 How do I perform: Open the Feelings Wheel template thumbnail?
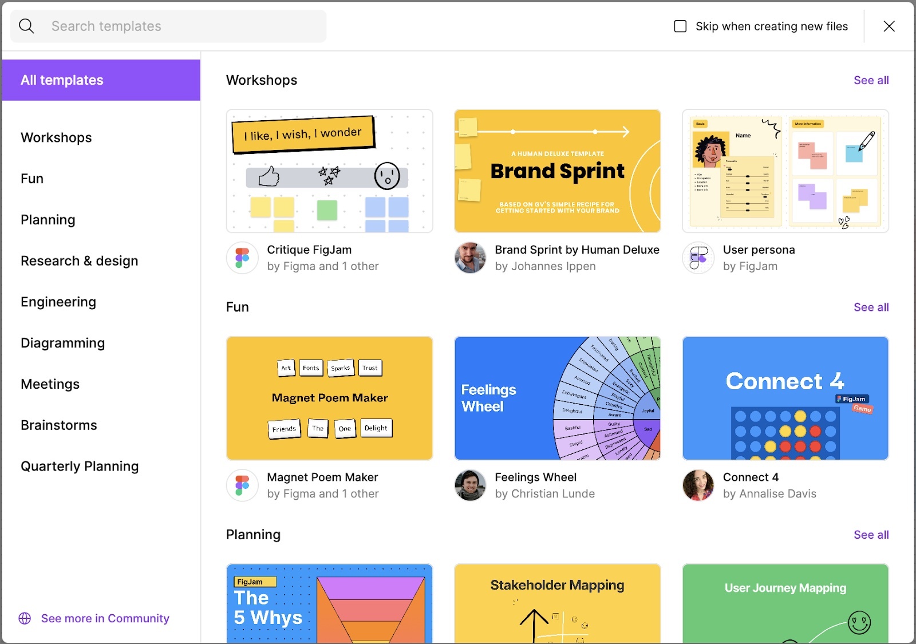pos(558,398)
